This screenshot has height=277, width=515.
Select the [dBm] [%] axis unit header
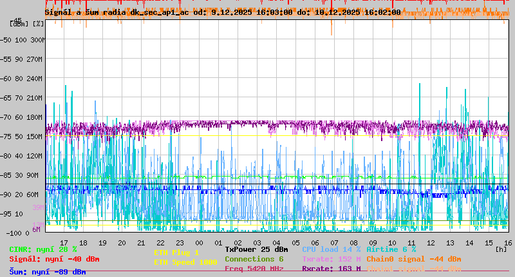pyautogui.click(x=27, y=24)
